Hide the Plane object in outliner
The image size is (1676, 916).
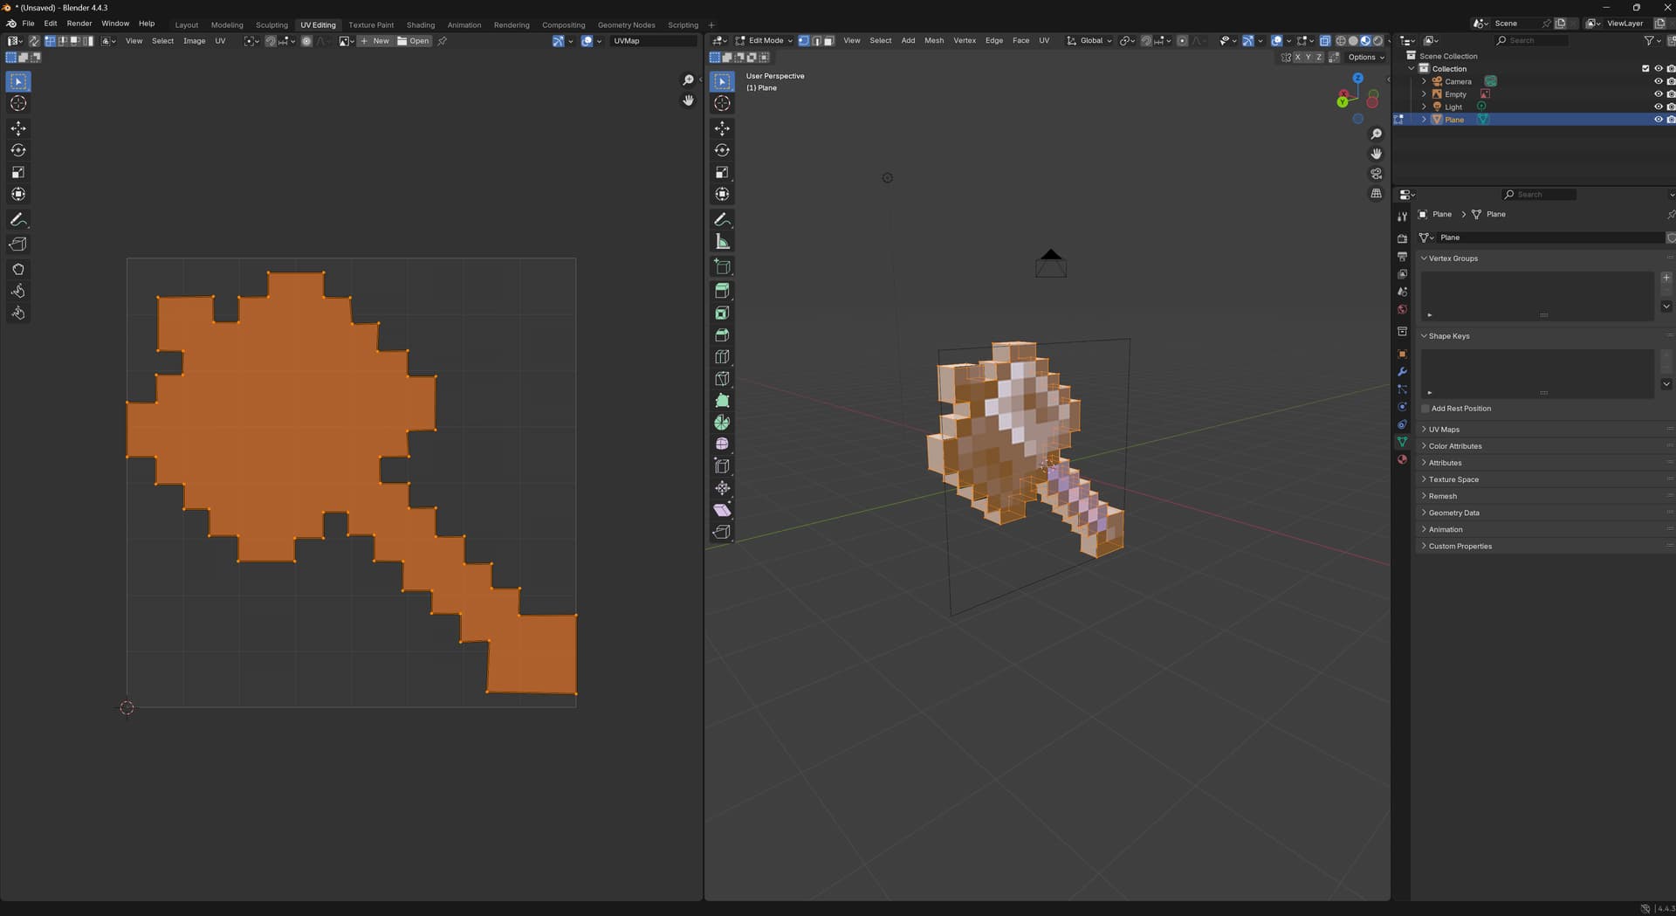[x=1658, y=120]
